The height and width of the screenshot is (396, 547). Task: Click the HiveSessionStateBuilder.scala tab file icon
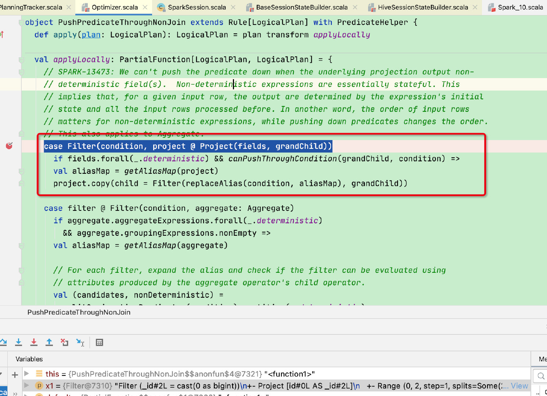[372, 7]
